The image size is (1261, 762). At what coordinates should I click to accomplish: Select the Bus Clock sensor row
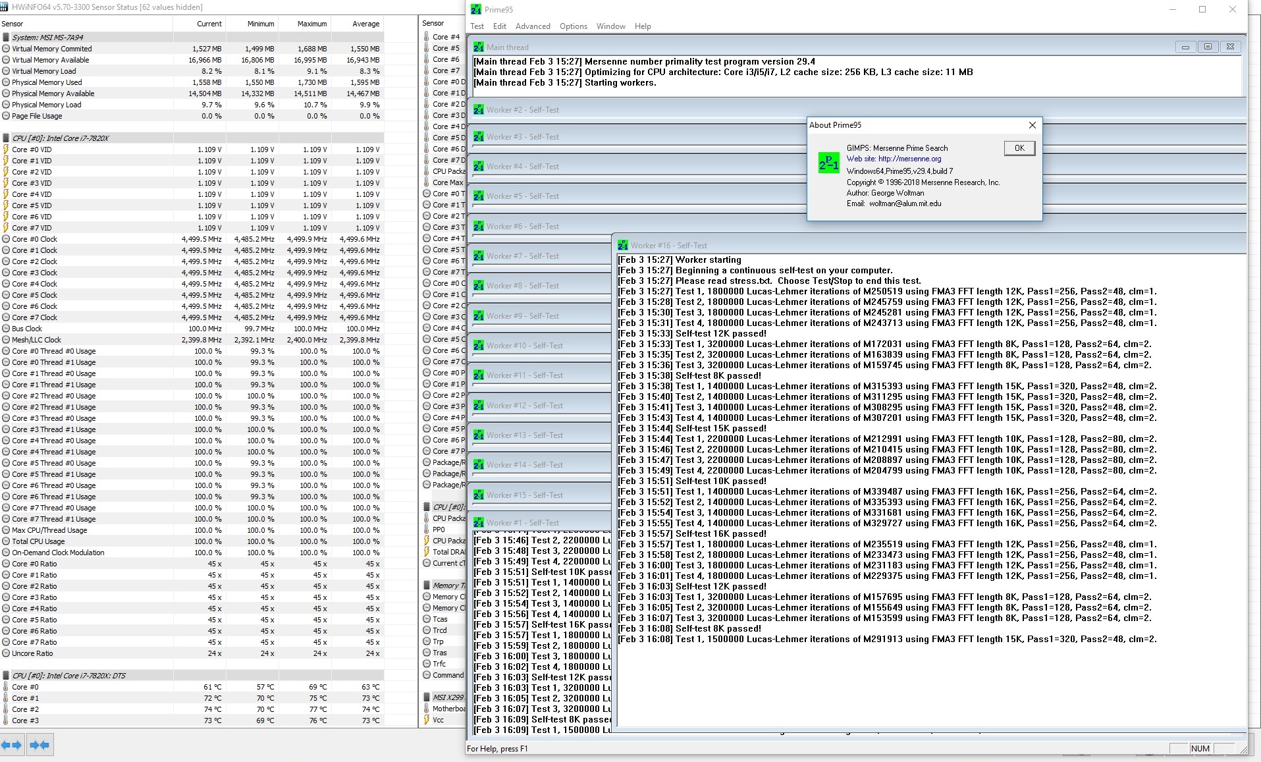191,329
